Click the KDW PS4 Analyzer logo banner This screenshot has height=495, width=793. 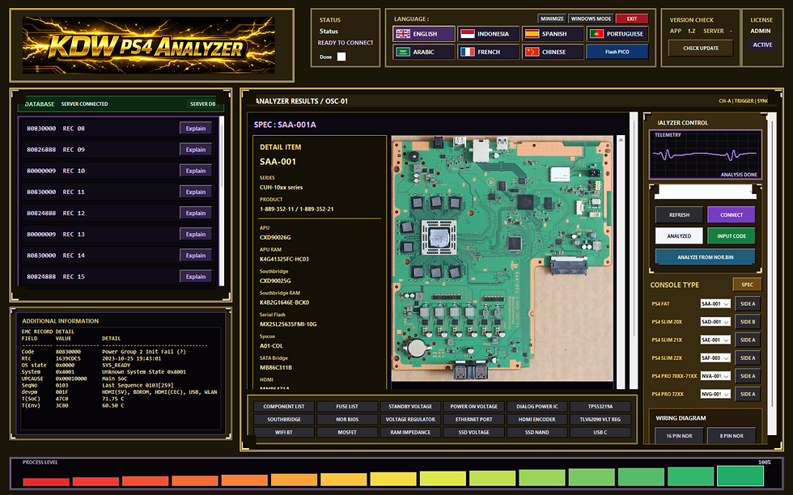coord(149,45)
